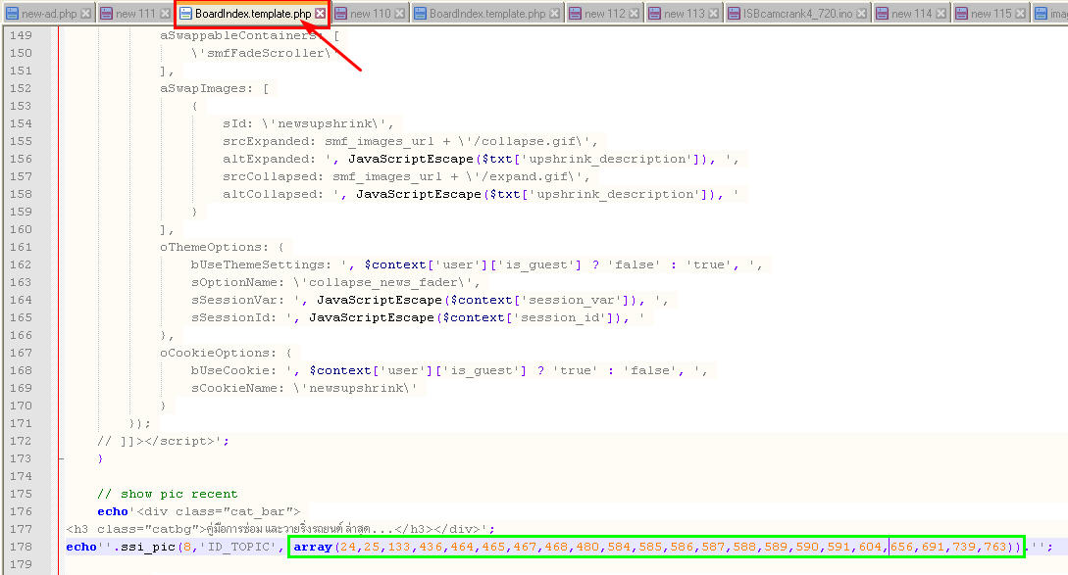Click "sOptionName: \'collapse_news_fader\'," text
This screenshot has height=575, width=1068.
point(335,282)
